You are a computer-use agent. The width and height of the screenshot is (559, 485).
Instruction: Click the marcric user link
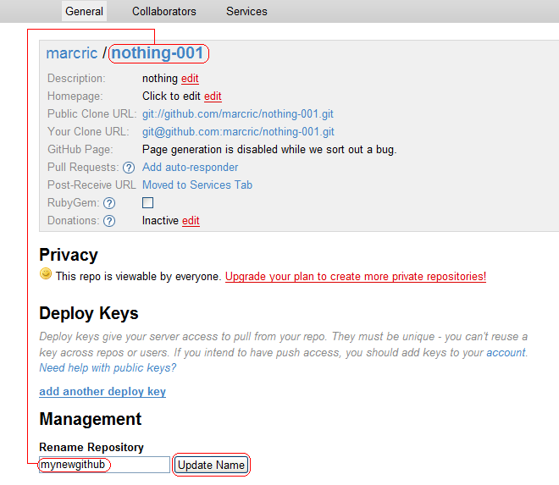click(72, 53)
